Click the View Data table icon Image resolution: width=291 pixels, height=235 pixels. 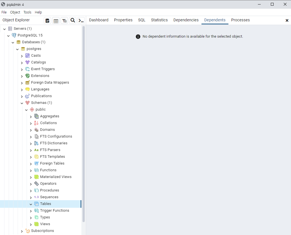pos(56,20)
